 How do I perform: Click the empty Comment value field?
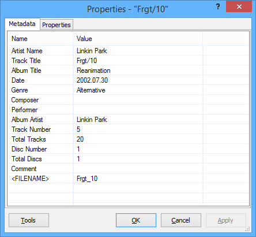click(138, 169)
